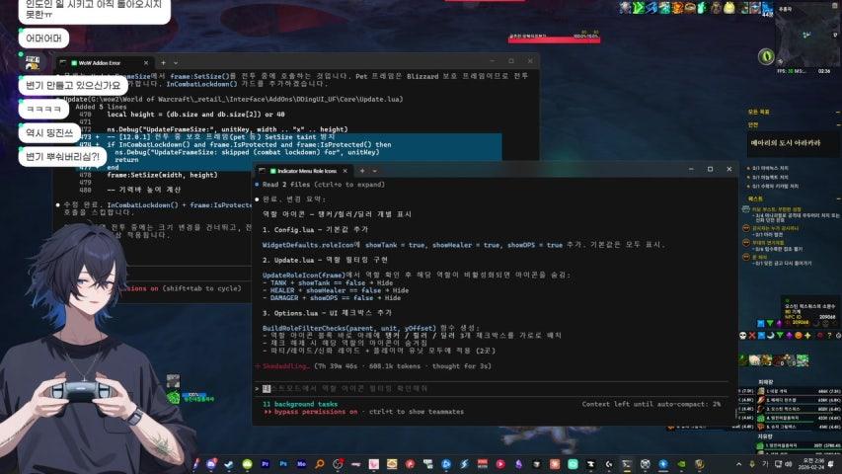
Task: Click the volume icon in system tray
Action: tap(789, 464)
